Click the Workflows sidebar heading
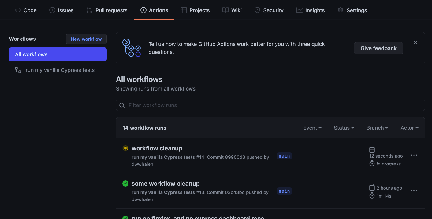 [22, 39]
